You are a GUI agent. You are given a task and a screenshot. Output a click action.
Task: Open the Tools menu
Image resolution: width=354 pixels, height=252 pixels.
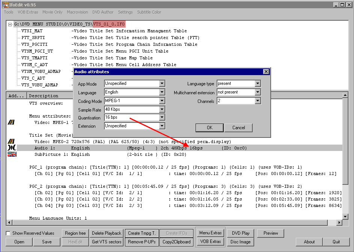(9, 12)
